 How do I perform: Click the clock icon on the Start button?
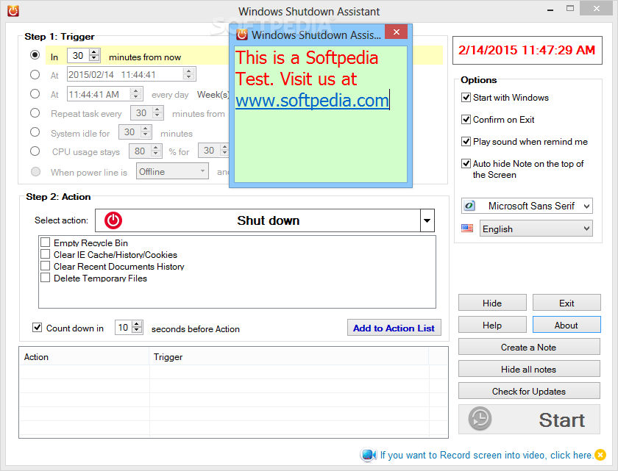(x=480, y=419)
